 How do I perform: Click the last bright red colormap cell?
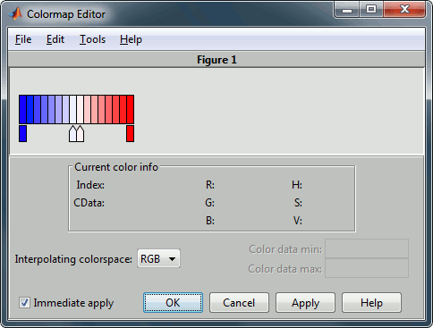click(x=131, y=109)
